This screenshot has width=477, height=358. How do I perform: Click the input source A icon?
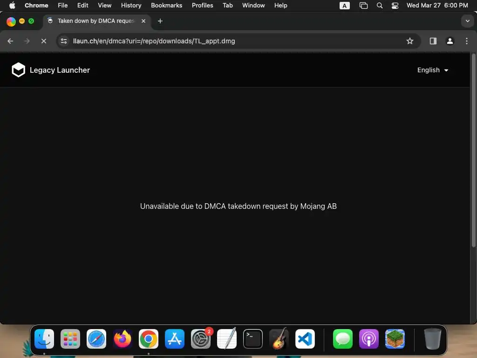click(344, 6)
